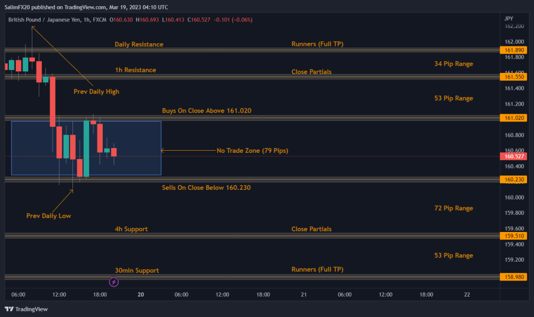Click the 161.550 price axis label

tap(514, 77)
